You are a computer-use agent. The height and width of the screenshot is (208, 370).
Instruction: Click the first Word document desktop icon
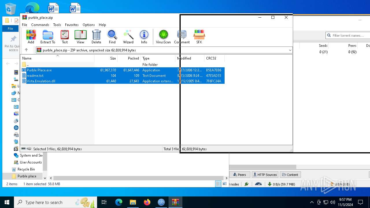[x=53, y=8]
